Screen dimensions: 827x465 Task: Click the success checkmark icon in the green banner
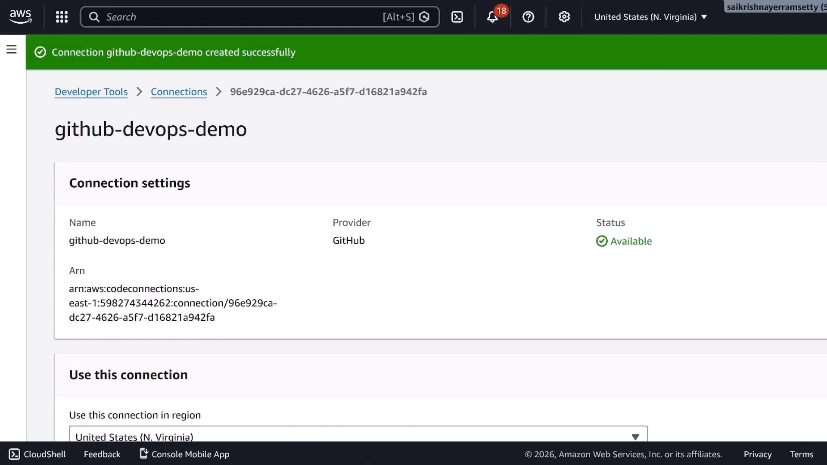pos(40,52)
